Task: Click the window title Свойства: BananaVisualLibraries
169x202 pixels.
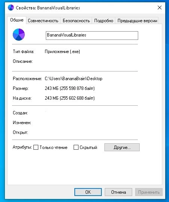Action: [48, 8]
